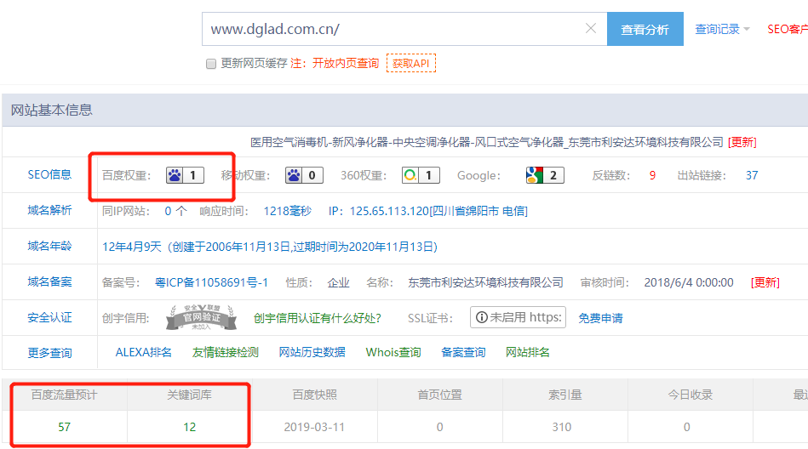Click the SSL info circle icon
Viewport: 808px width, 449px height.
(x=481, y=317)
